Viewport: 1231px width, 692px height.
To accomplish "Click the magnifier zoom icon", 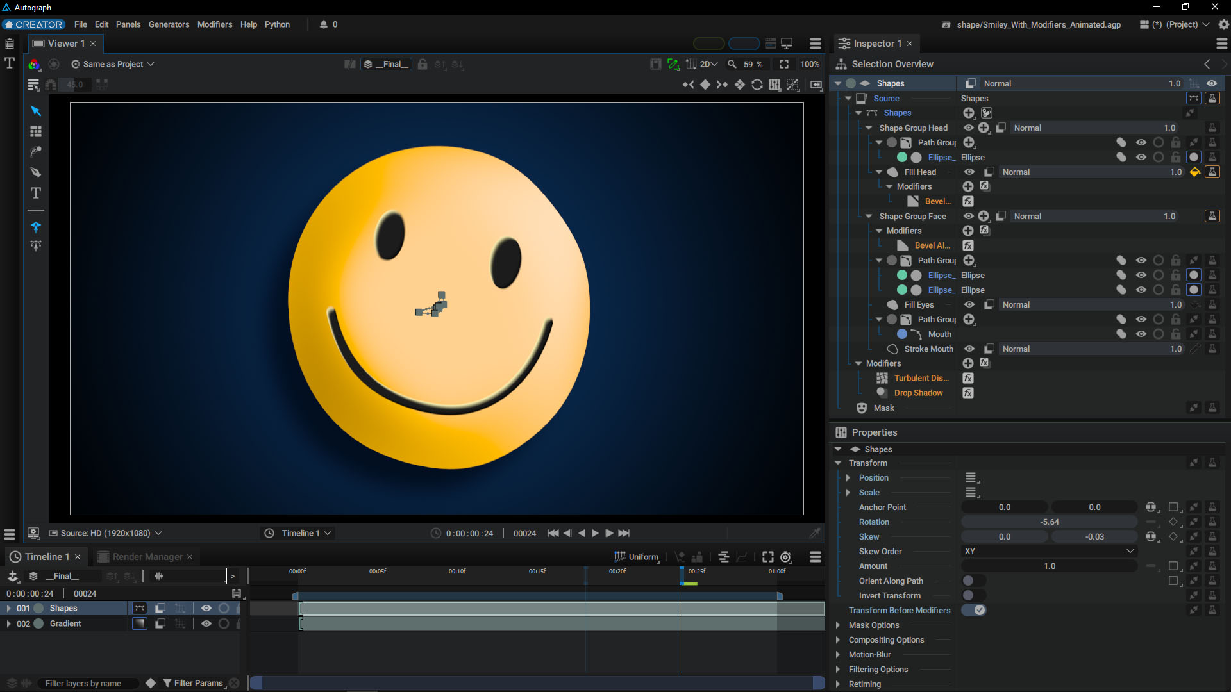I will click(x=732, y=64).
